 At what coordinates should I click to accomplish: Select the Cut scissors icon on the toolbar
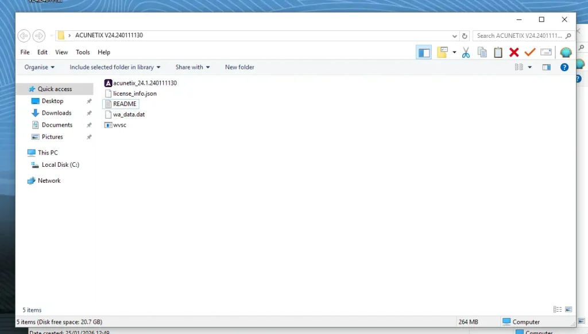(466, 52)
